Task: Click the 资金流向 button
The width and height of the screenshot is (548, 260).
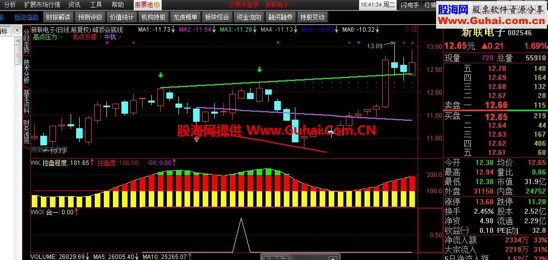Action: tap(249, 17)
